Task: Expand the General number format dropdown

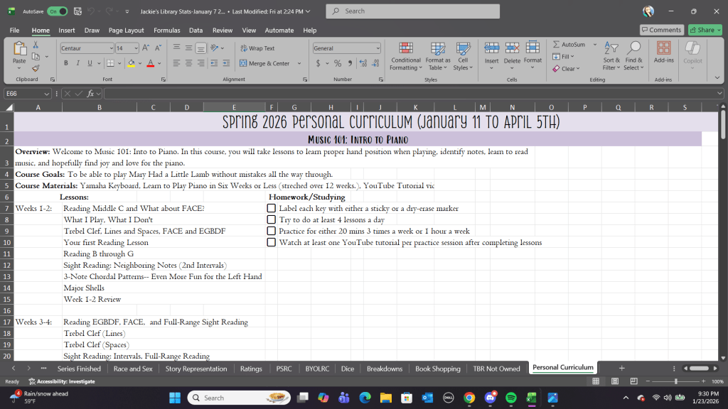Action: tap(378, 48)
